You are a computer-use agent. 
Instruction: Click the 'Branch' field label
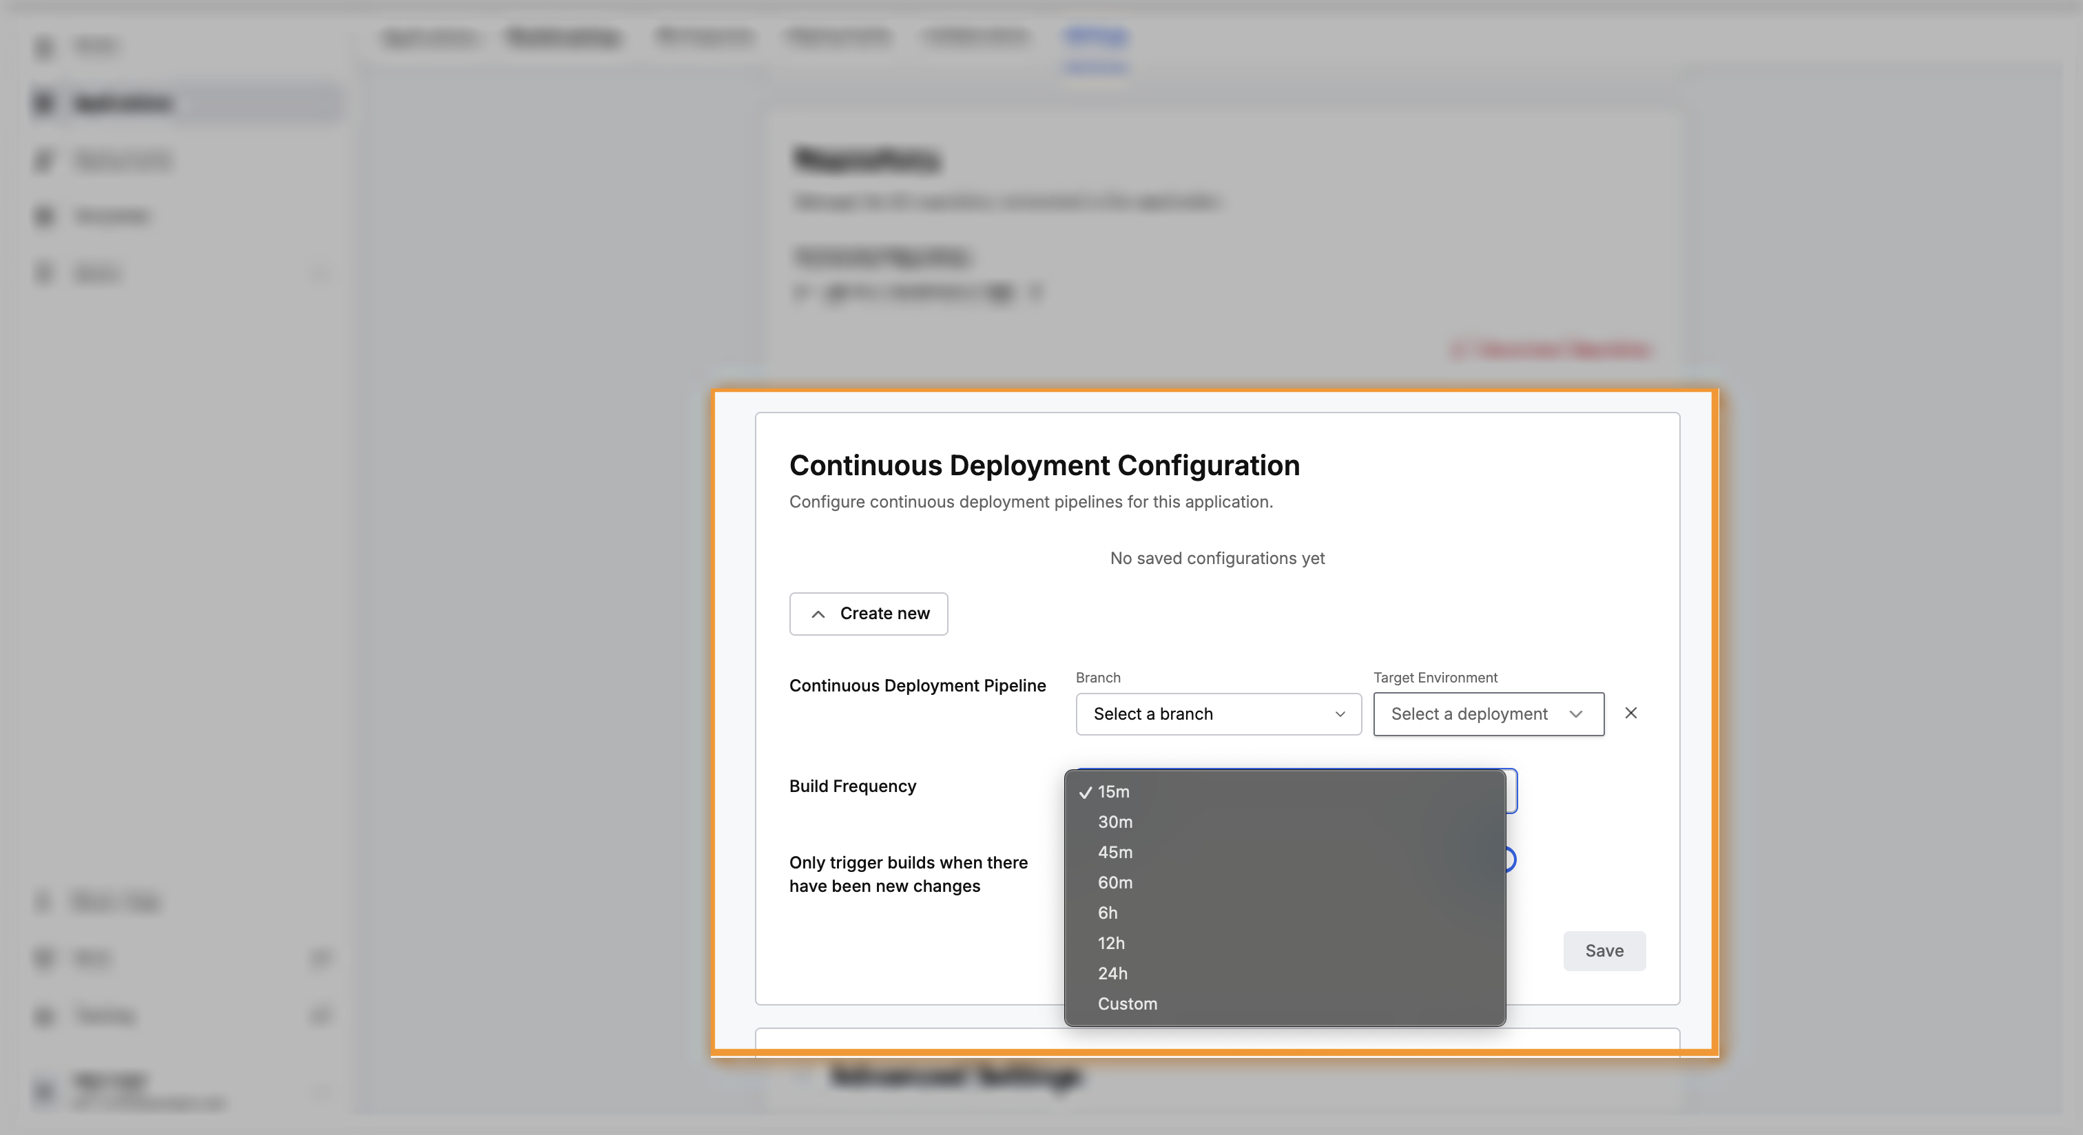(x=1097, y=678)
